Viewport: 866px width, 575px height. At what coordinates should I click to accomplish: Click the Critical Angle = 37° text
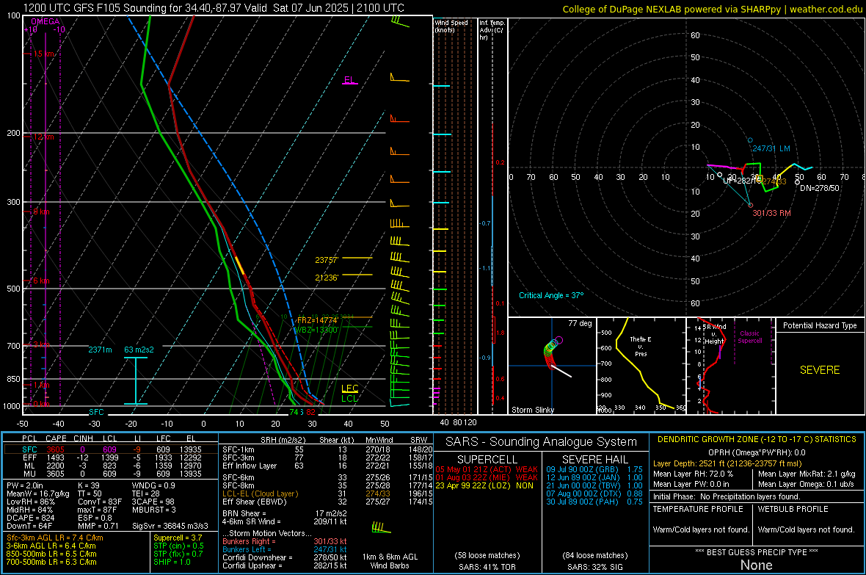click(x=551, y=295)
